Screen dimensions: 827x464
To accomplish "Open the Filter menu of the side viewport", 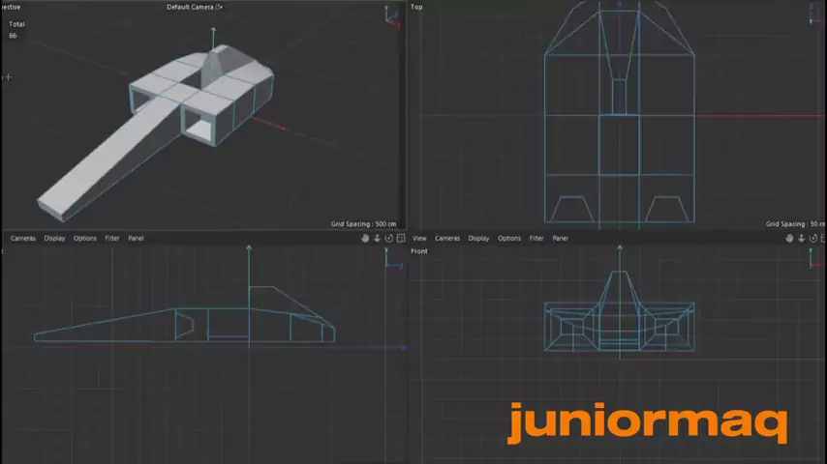I will pos(112,238).
